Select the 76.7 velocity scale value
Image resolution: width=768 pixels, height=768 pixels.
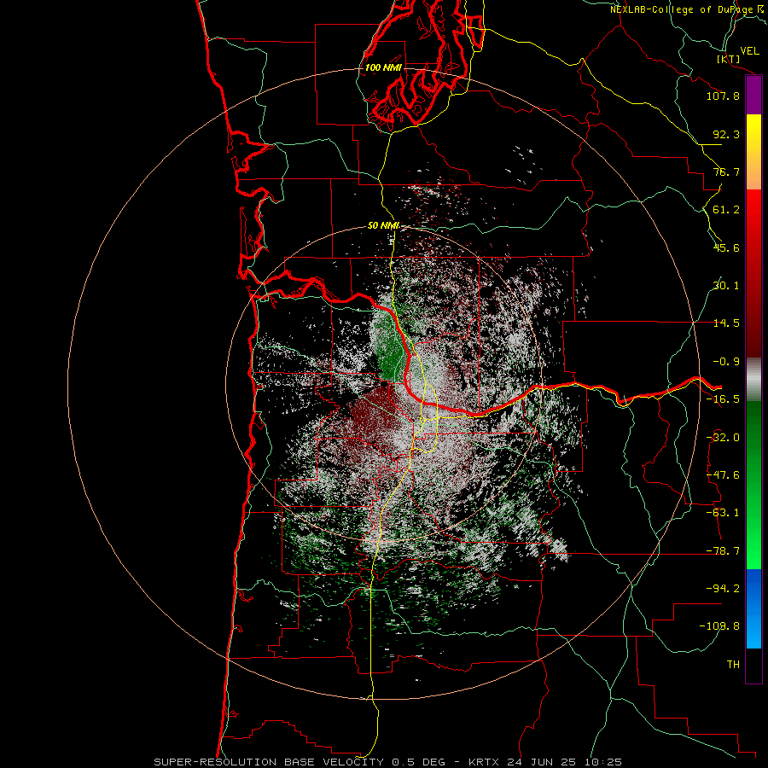tap(727, 172)
